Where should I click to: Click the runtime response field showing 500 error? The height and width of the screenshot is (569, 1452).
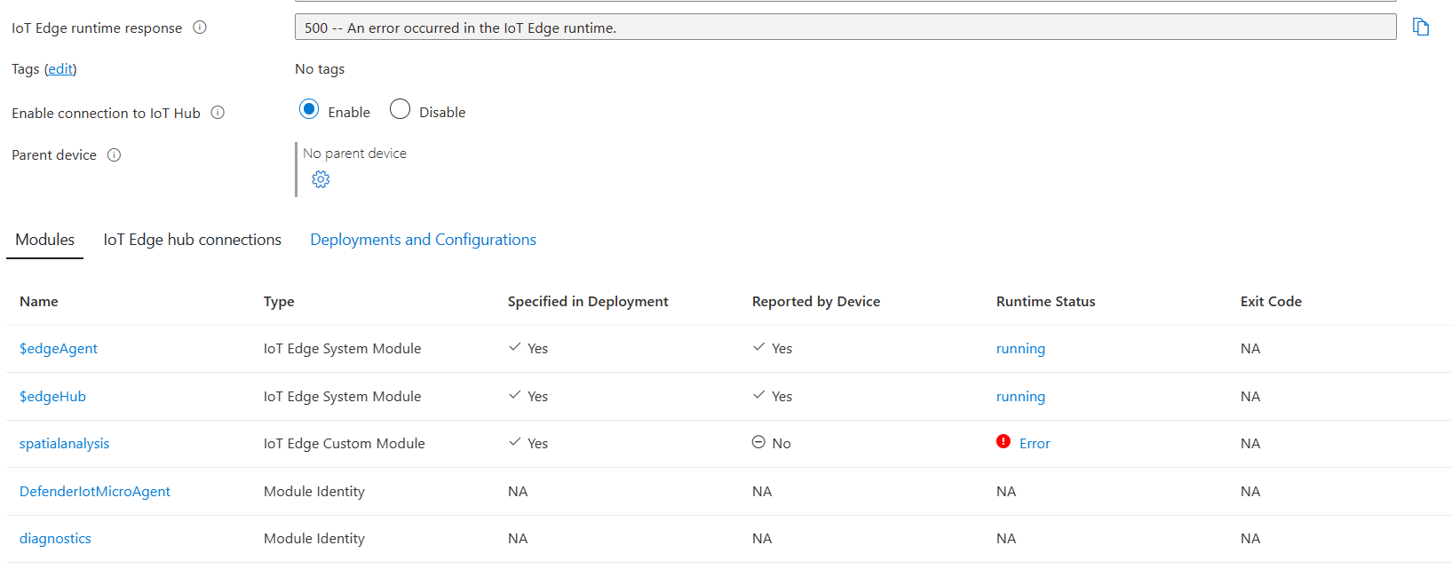click(x=845, y=28)
